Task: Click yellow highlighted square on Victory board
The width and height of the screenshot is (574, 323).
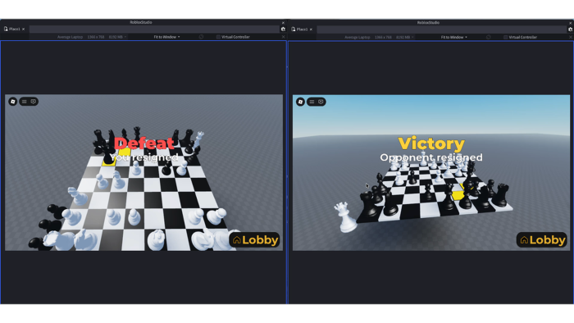Action: click(458, 196)
